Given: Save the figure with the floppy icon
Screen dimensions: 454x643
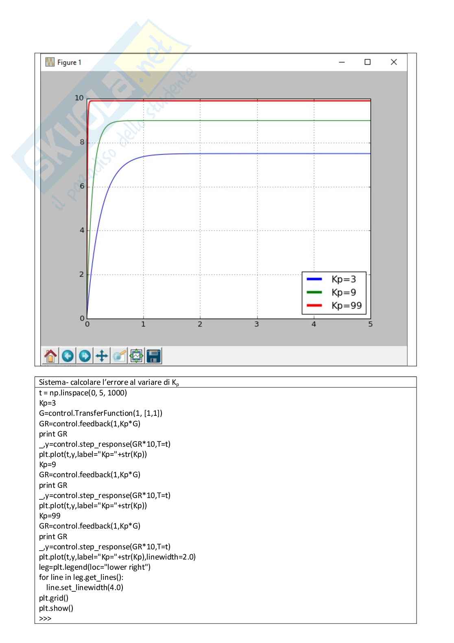Looking at the screenshot, I should pos(154,356).
